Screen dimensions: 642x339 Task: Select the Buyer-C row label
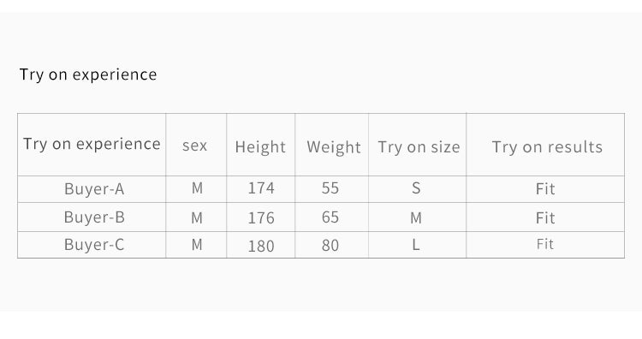(x=94, y=245)
